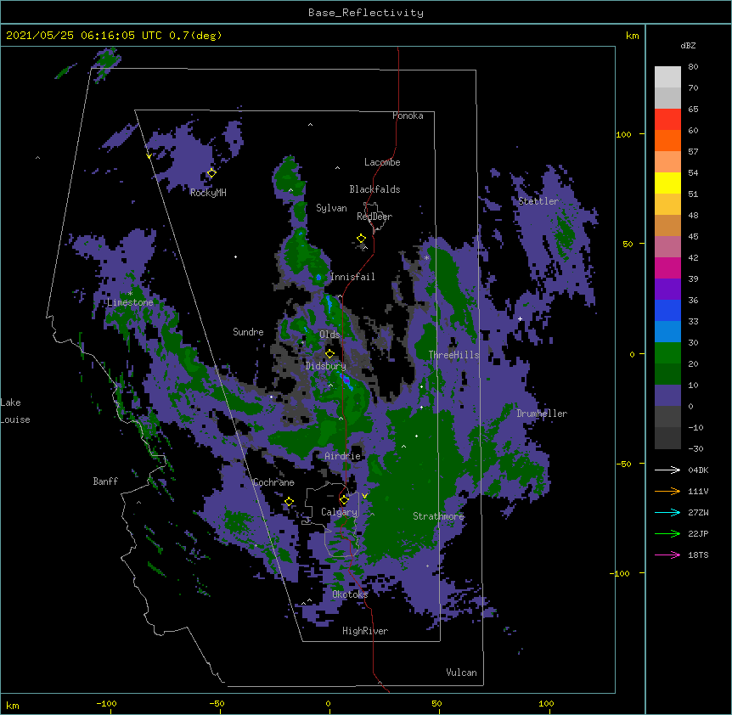Click the 27ZW legend label
Screen dimensions: 732x715
(x=698, y=512)
